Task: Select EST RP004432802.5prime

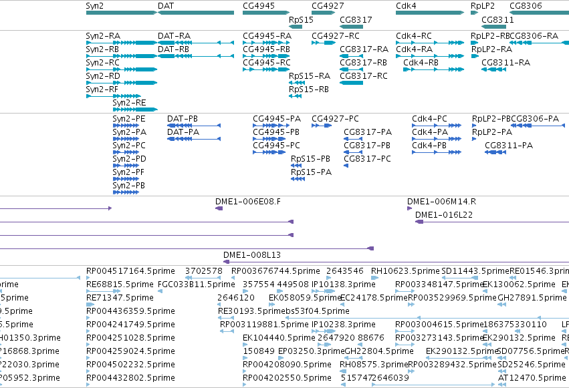Action: tap(130, 378)
